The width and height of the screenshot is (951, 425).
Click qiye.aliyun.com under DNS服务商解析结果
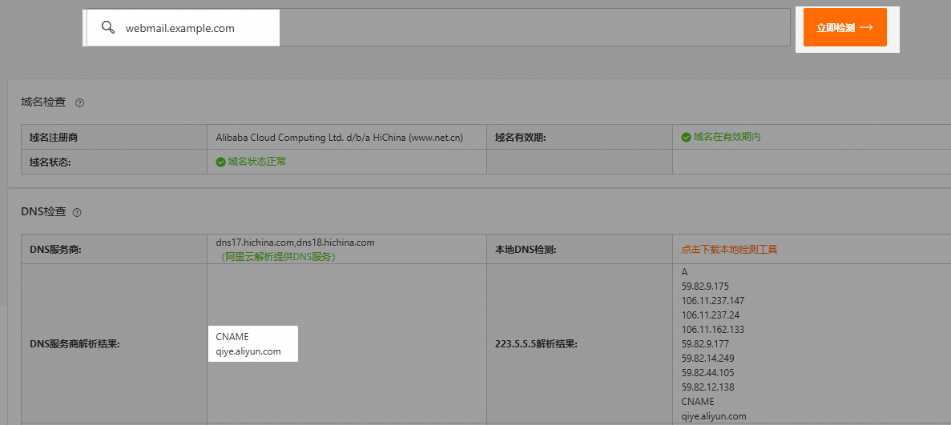click(248, 351)
